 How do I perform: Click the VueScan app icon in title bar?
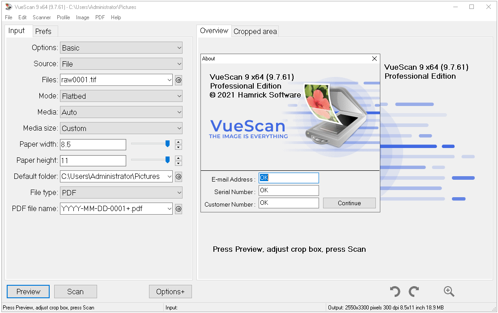[9, 7]
